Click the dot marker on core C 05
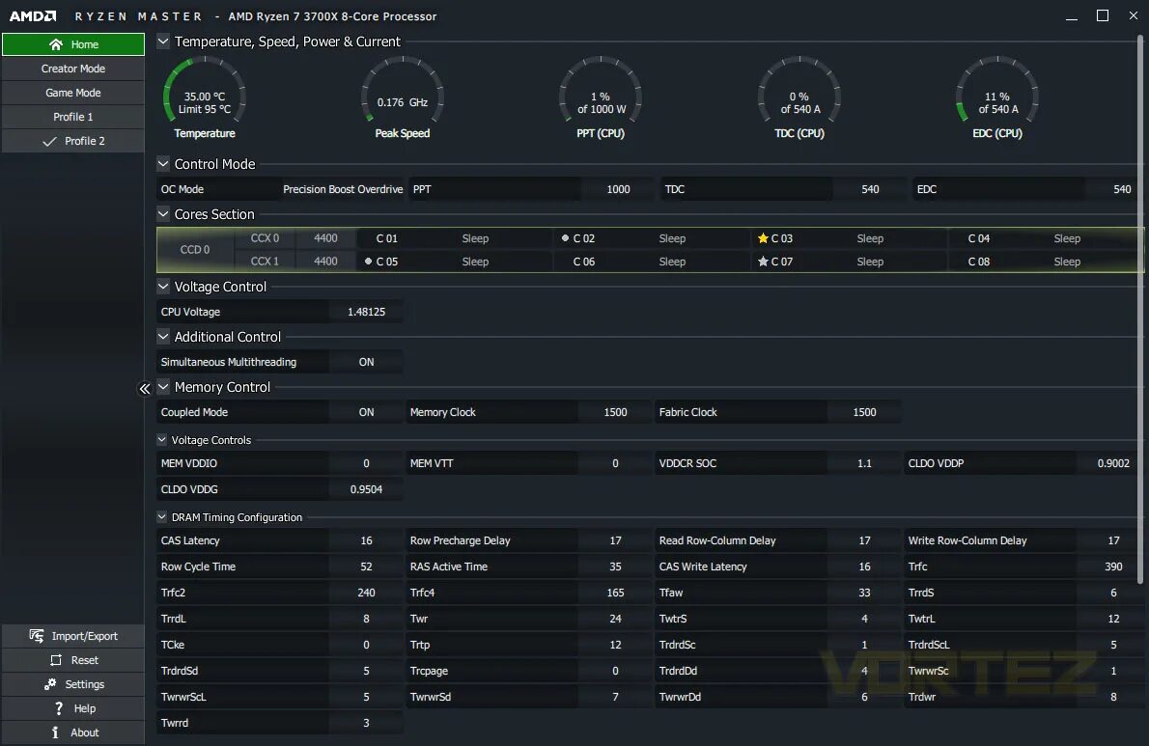This screenshot has height=746, width=1149. (368, 262)
